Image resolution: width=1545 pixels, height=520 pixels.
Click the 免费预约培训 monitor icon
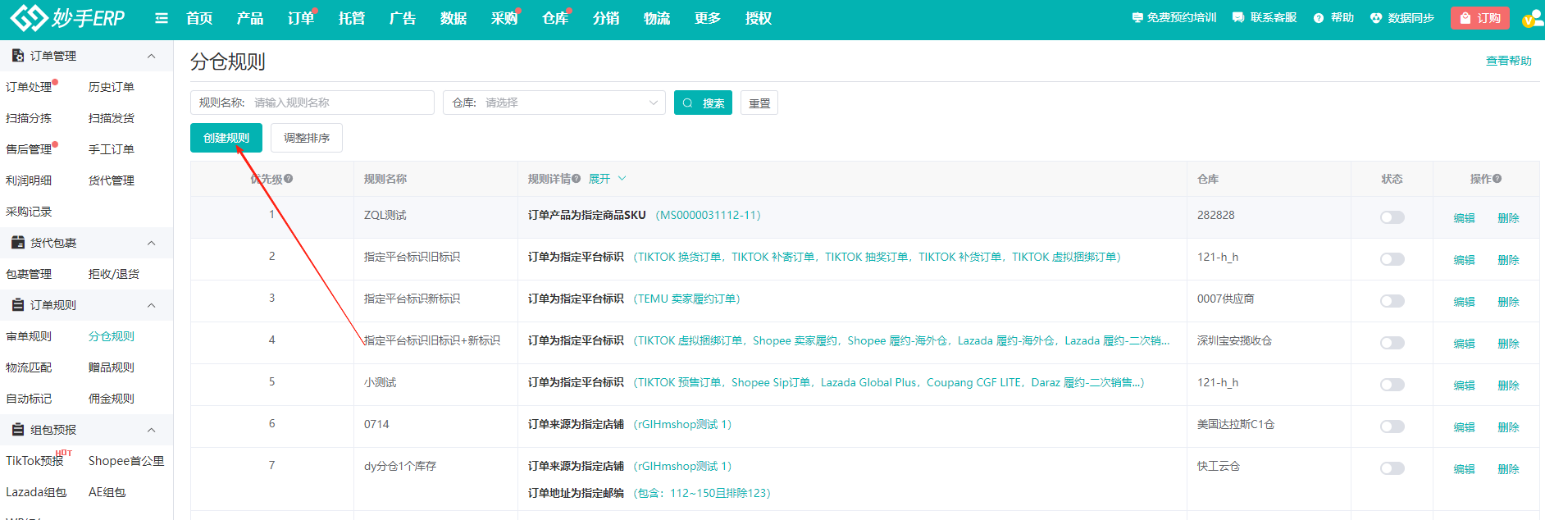click(1137, 18)
